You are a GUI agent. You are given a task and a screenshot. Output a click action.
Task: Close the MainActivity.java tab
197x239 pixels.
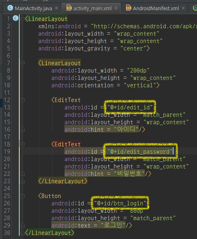[x=57, y=8]
